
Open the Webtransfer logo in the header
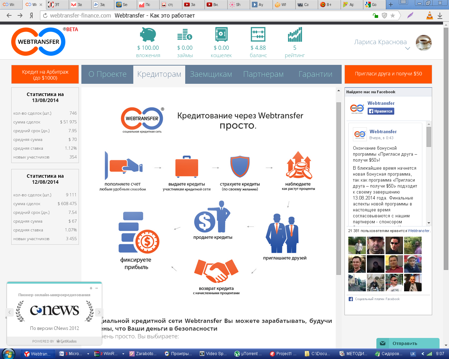click(39, 42)
